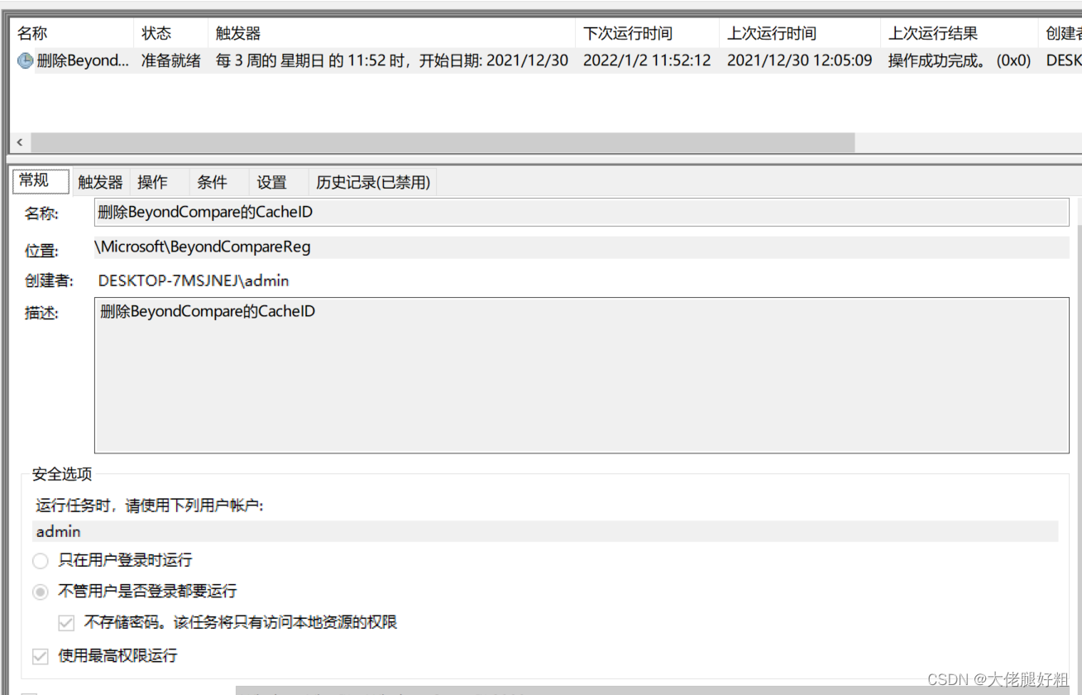Open the 触发器 tab
This screenshot has height=695, width=1082.
101,182
